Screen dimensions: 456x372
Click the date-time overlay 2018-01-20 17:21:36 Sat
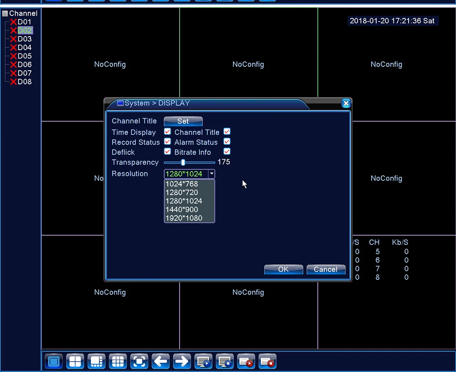pyautogui.click(x=392, y=21)
